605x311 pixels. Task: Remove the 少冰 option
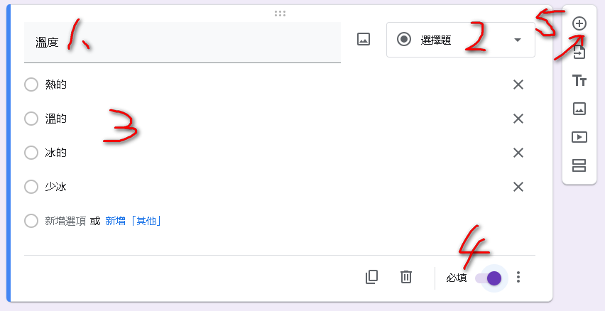point(518,187)
